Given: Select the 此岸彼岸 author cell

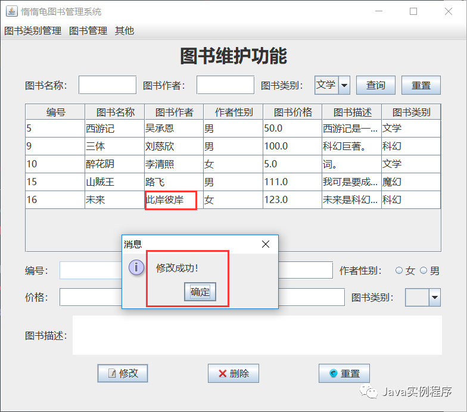Looking at the screenshot, I should coord(174,200).
